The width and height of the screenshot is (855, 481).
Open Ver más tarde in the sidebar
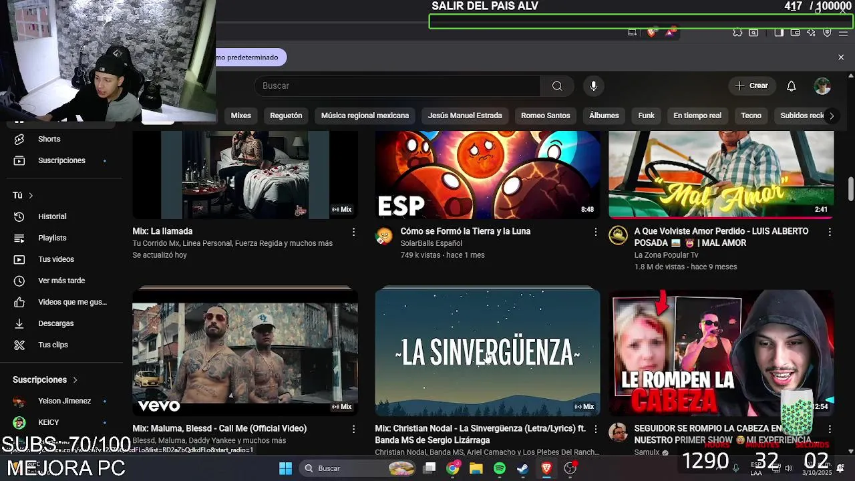[61, 281]
